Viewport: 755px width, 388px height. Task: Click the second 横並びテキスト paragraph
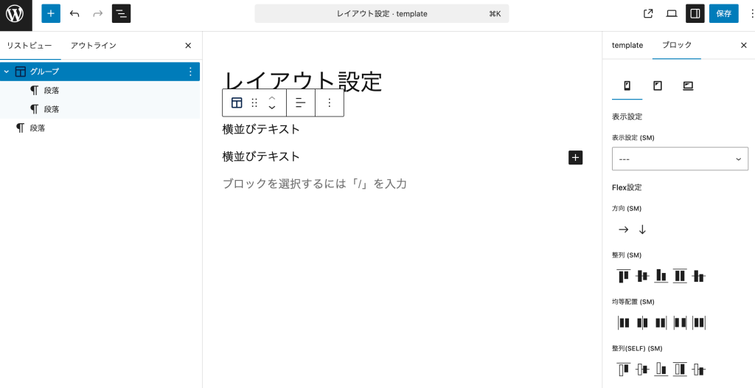pyautogui.click(x=262, y=156)
